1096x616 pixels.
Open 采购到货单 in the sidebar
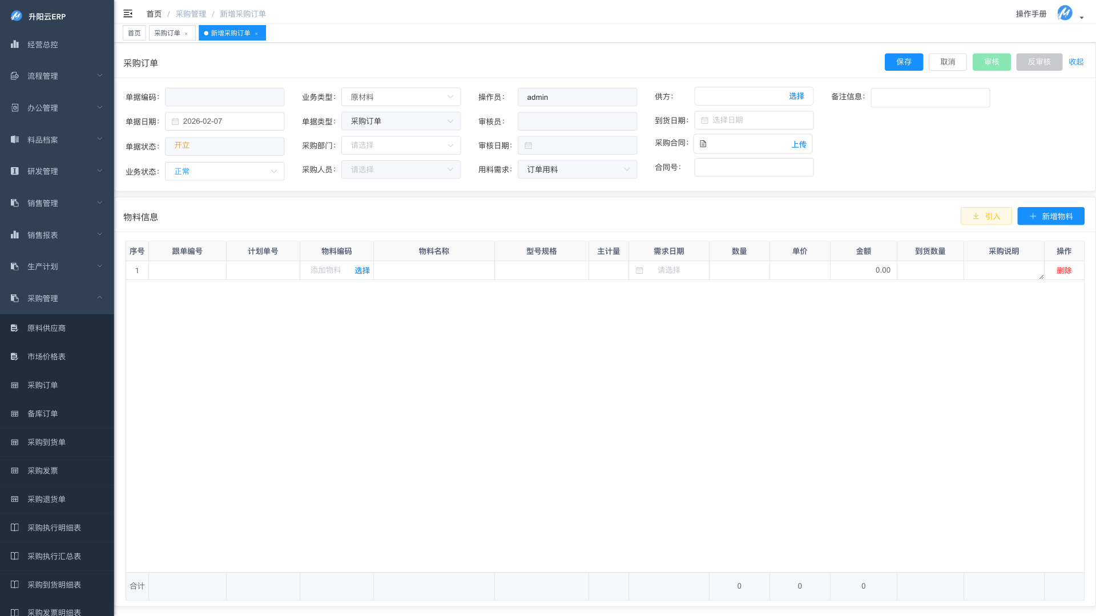(46, 442)
